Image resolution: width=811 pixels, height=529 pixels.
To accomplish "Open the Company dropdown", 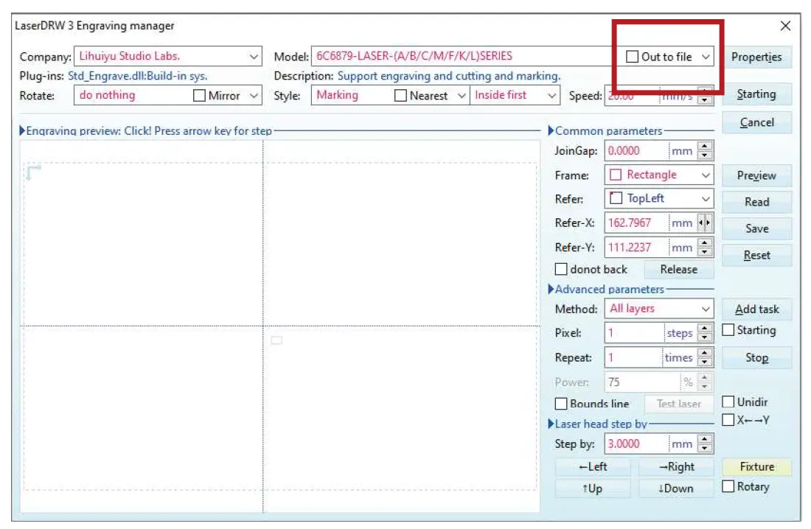I will [254, 57].
